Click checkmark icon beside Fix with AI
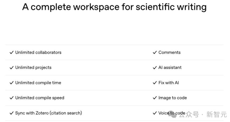Image resolution: width=230 pixels, height=122 pixels. [x=155, y=83]
